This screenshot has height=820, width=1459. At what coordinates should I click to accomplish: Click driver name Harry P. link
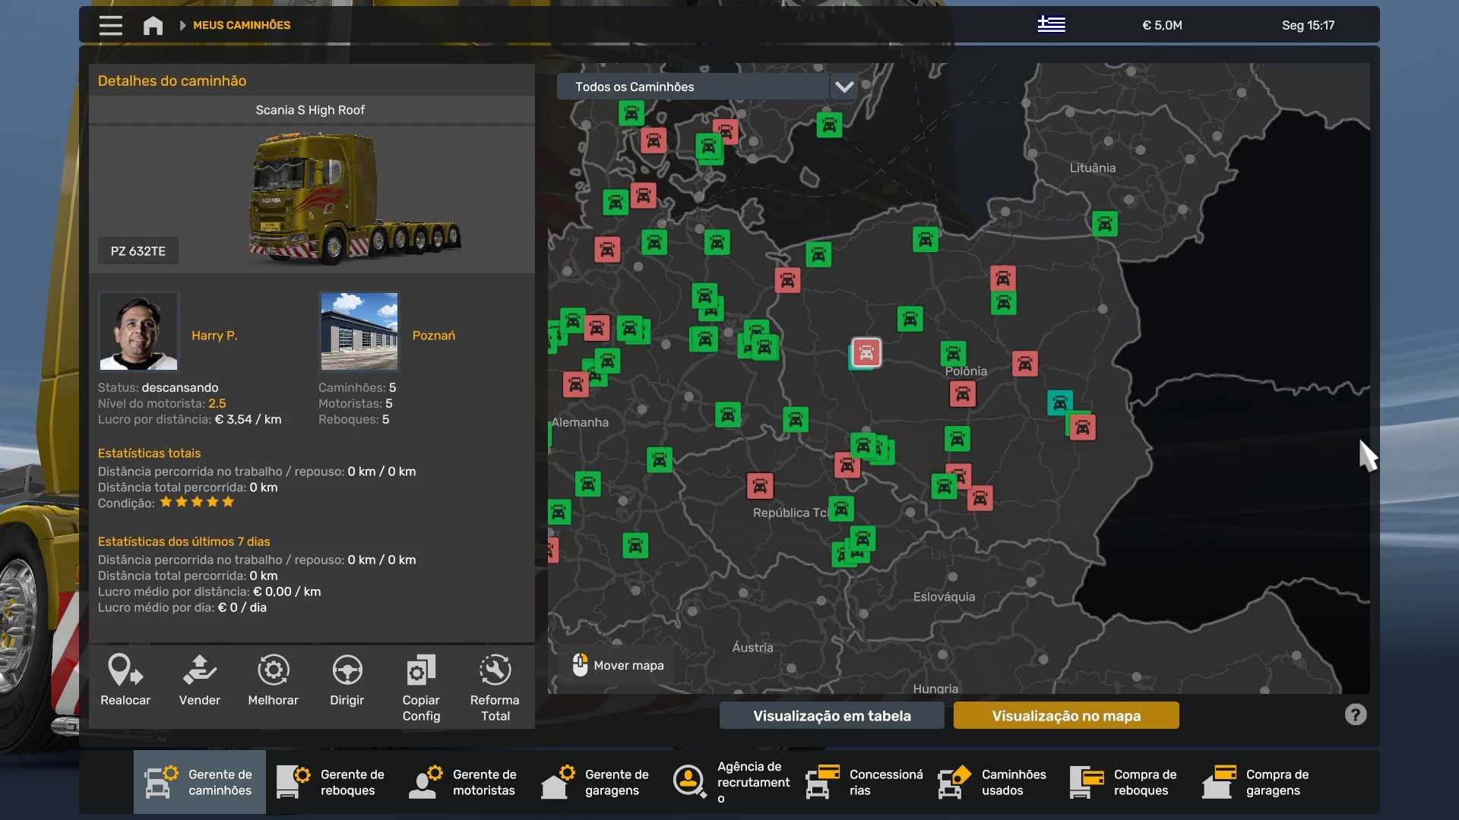[214, 335]
